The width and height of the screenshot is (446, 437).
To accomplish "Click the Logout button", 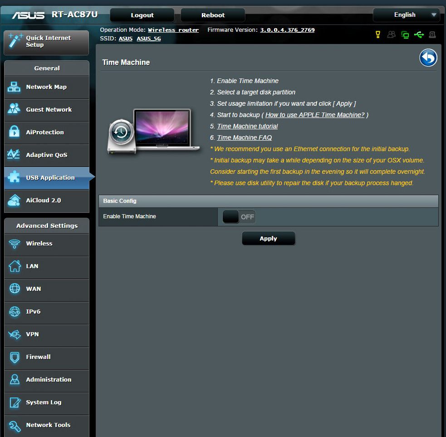I will point(142,15).
